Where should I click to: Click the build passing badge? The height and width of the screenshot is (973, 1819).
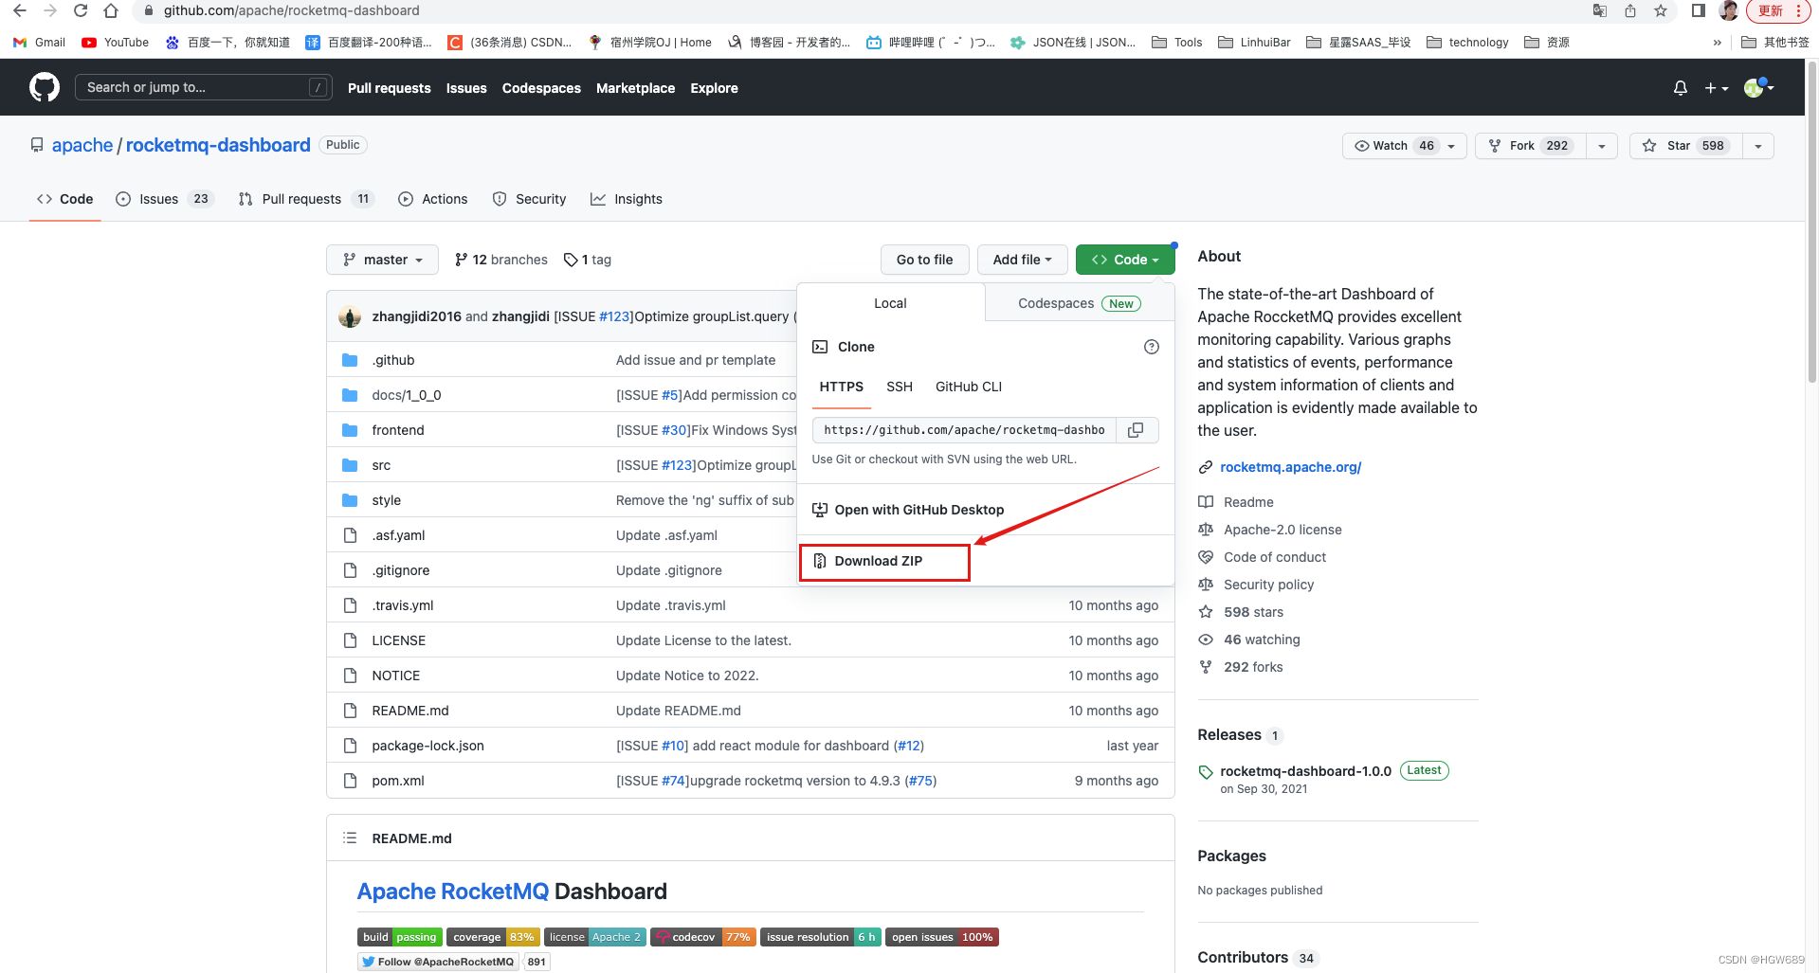399,937
